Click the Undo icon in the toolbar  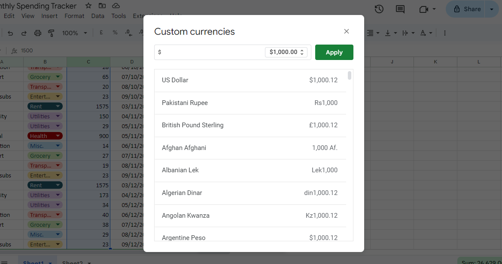pyautogui.click(x=10, y=33)
